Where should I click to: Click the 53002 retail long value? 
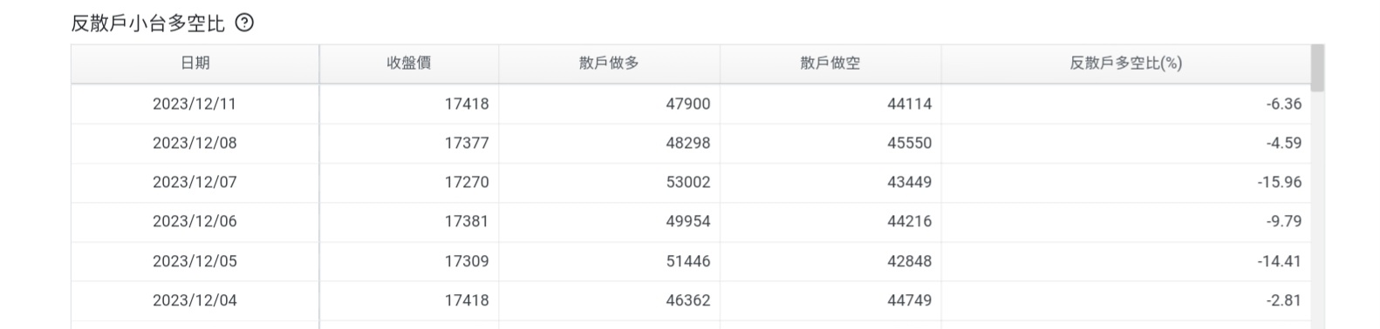tap(688, 182)
